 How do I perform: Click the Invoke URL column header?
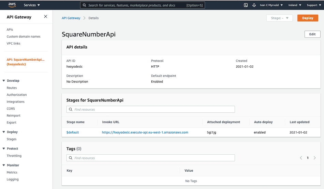(111, 122)
